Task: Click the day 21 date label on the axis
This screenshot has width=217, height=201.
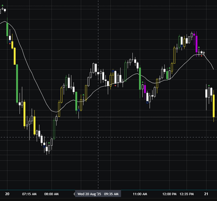Action: pyautogui.click(x=206, y=194)
